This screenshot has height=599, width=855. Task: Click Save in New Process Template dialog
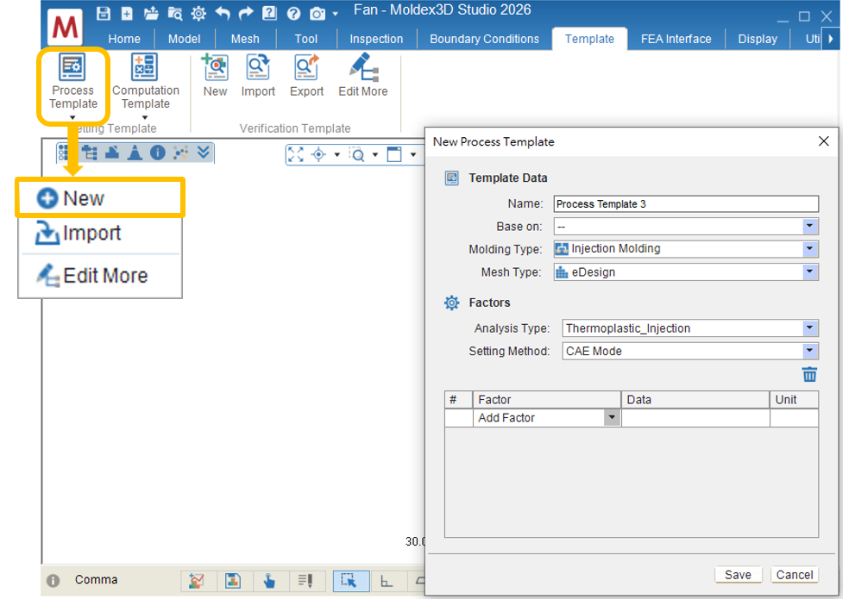(x=738, y=575)
